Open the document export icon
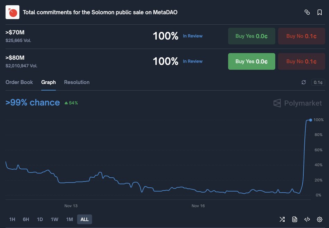Screen dimensions: 329x228 295,219
